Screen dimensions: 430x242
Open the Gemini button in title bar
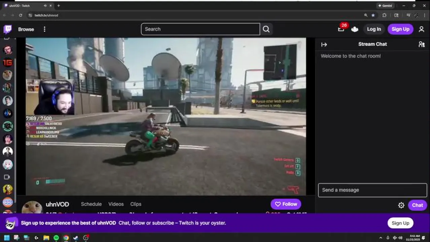click(x=385, y=6)
